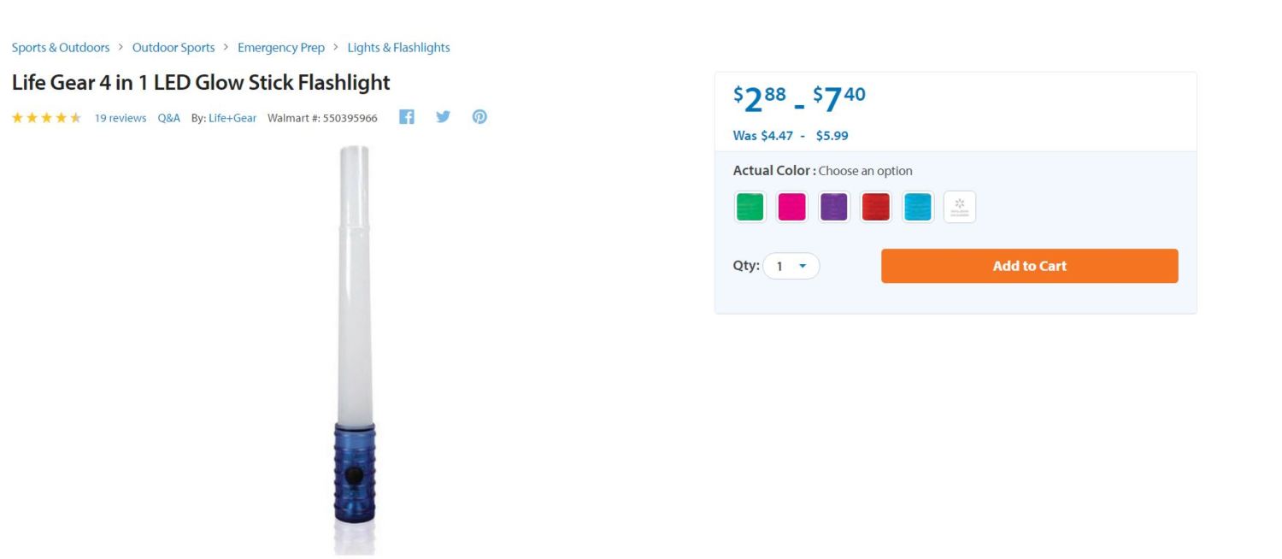
Task: Click chevron after Outdoor Sports breadcrumb
Action: point(226,47)
